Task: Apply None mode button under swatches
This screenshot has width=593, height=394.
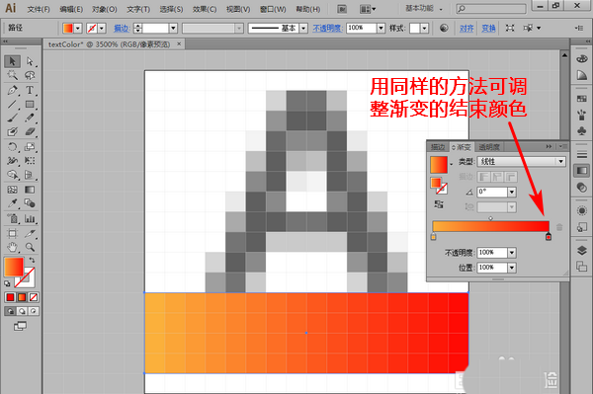Action: [34, 297]
